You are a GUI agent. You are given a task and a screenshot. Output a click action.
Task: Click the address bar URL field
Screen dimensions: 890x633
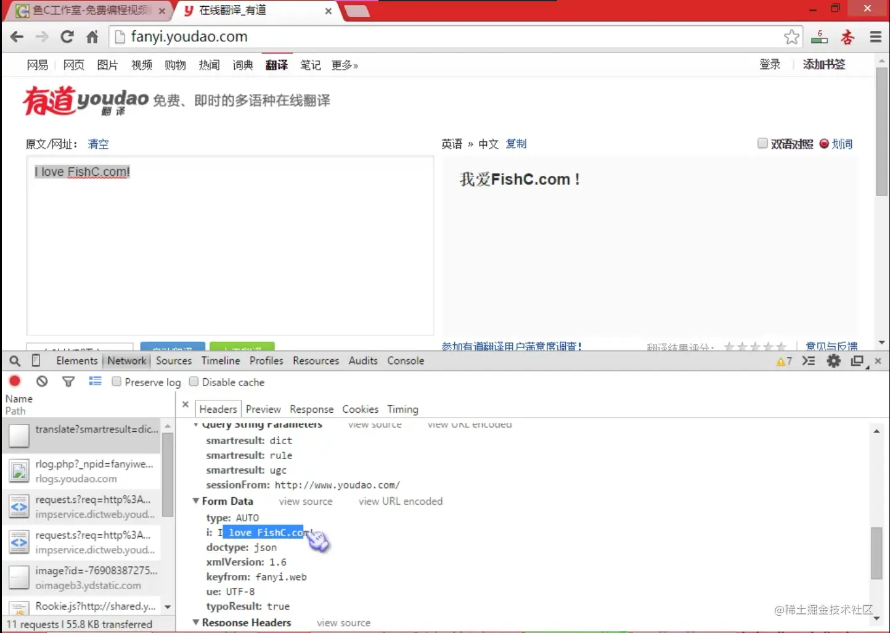click(456, 37)
